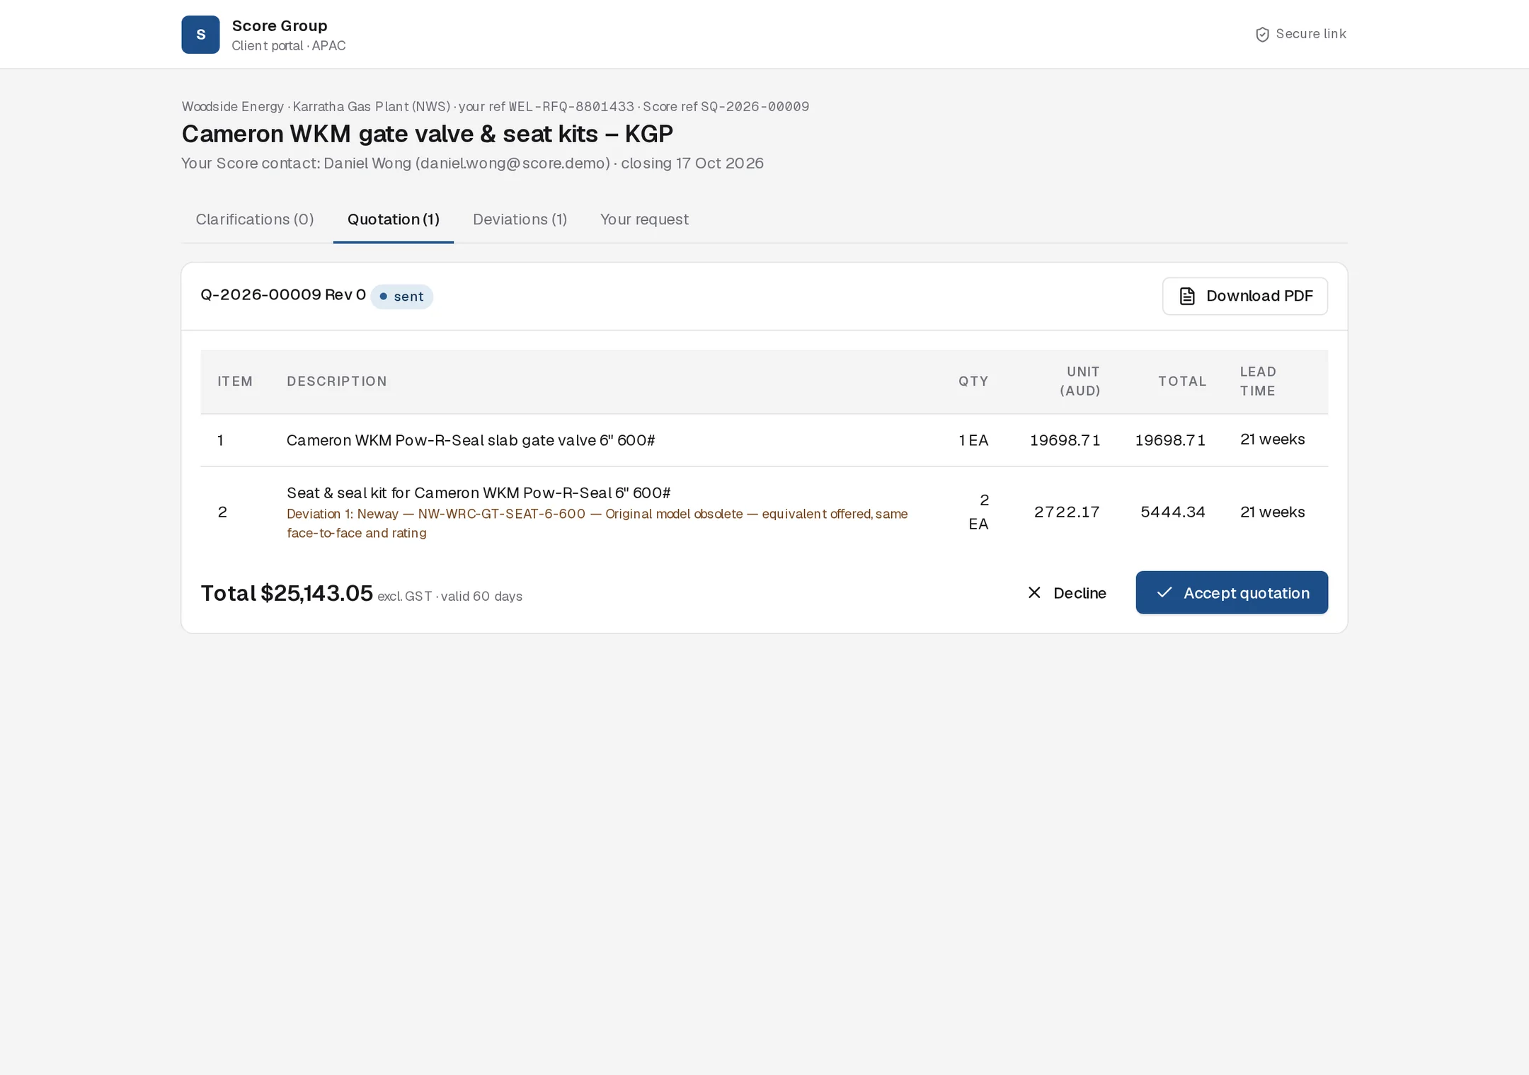The width and height of the screenshot is (1529, 1075).
Task: Click the Decline X icon
Action: point(1034,593)
